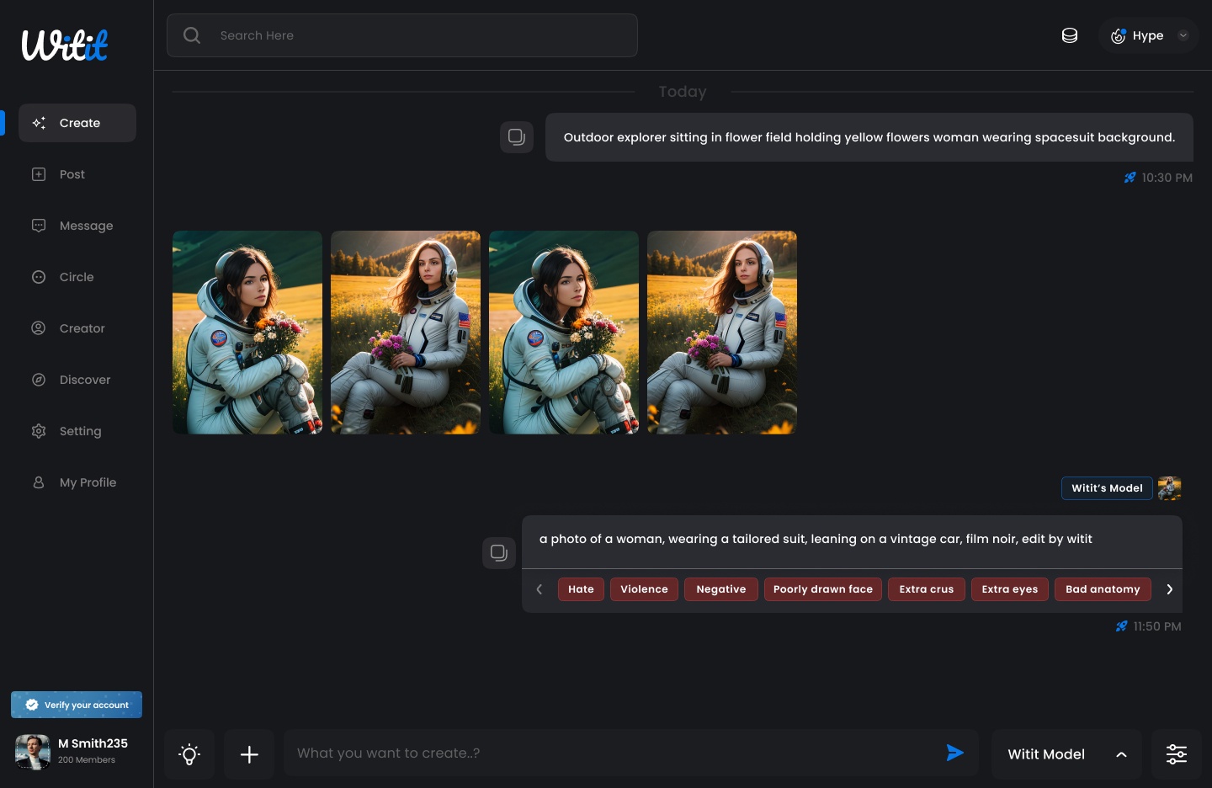Screen dimensions: 1212x788
Task: Select the Violence negative tag
Action: point(644,589)
